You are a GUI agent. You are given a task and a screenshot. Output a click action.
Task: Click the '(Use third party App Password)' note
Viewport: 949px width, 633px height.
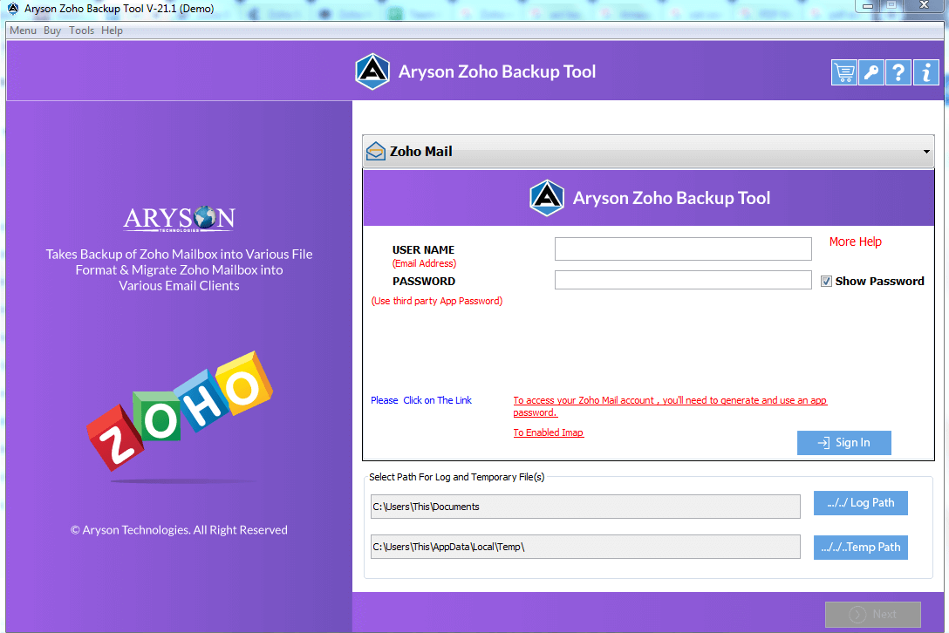point(437,301)
